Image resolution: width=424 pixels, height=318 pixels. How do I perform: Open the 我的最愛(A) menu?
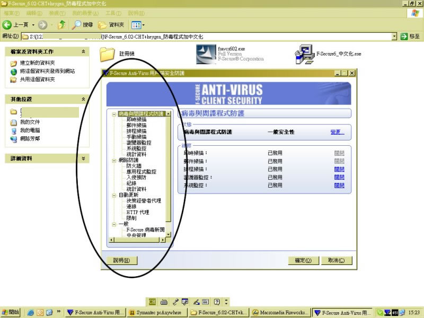tap(85, 13)
